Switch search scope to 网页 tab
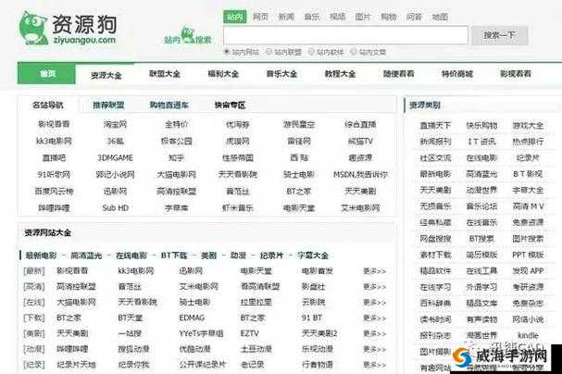The width and height of the screenshot is (562, 374). click(260, 17)
